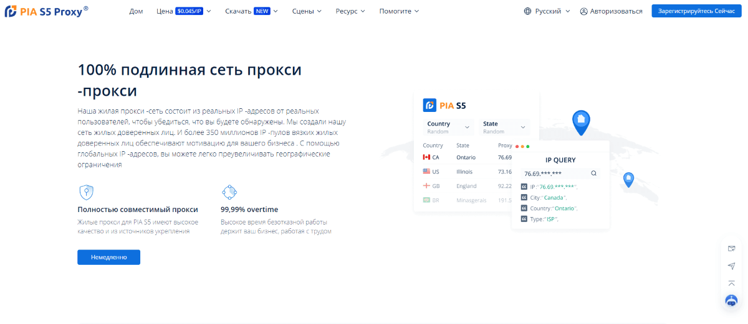The width and height of the screenshot is (748, 324).
Task: Expand the Цена pricing menu
Action: click(x=183, y=11)
